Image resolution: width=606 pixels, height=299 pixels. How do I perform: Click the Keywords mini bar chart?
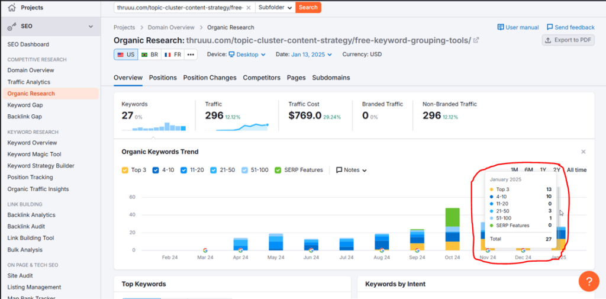coord(154,127)
